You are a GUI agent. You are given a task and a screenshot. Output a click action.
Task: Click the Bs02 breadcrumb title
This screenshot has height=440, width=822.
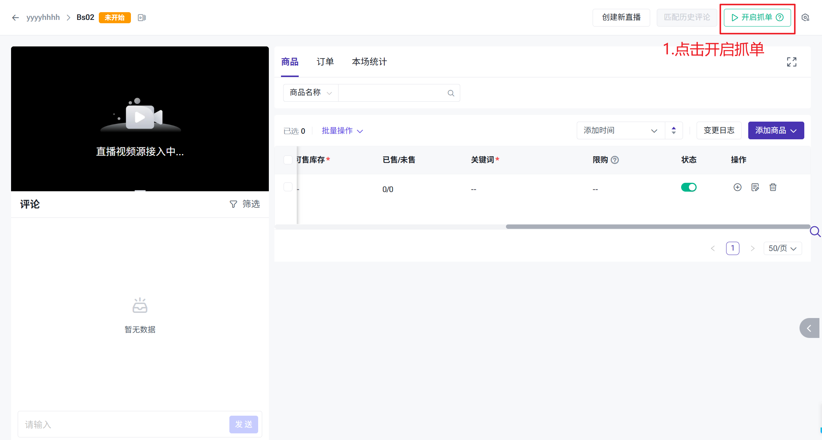86,17
